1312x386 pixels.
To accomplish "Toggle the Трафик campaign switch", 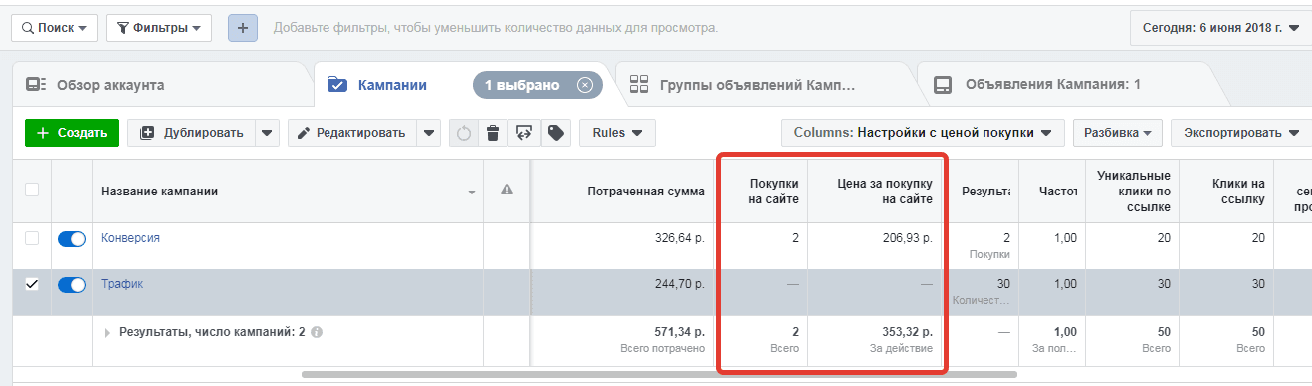I will tap(72, 285).
